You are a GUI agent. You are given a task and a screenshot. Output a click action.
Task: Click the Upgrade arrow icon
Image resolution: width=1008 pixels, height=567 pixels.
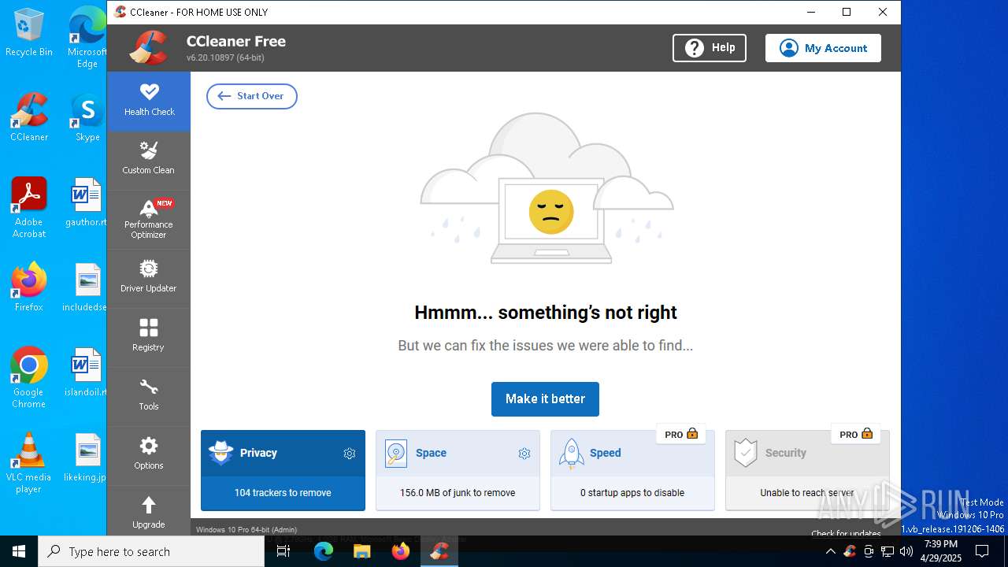pyautogui.click(x=149, y=505)
